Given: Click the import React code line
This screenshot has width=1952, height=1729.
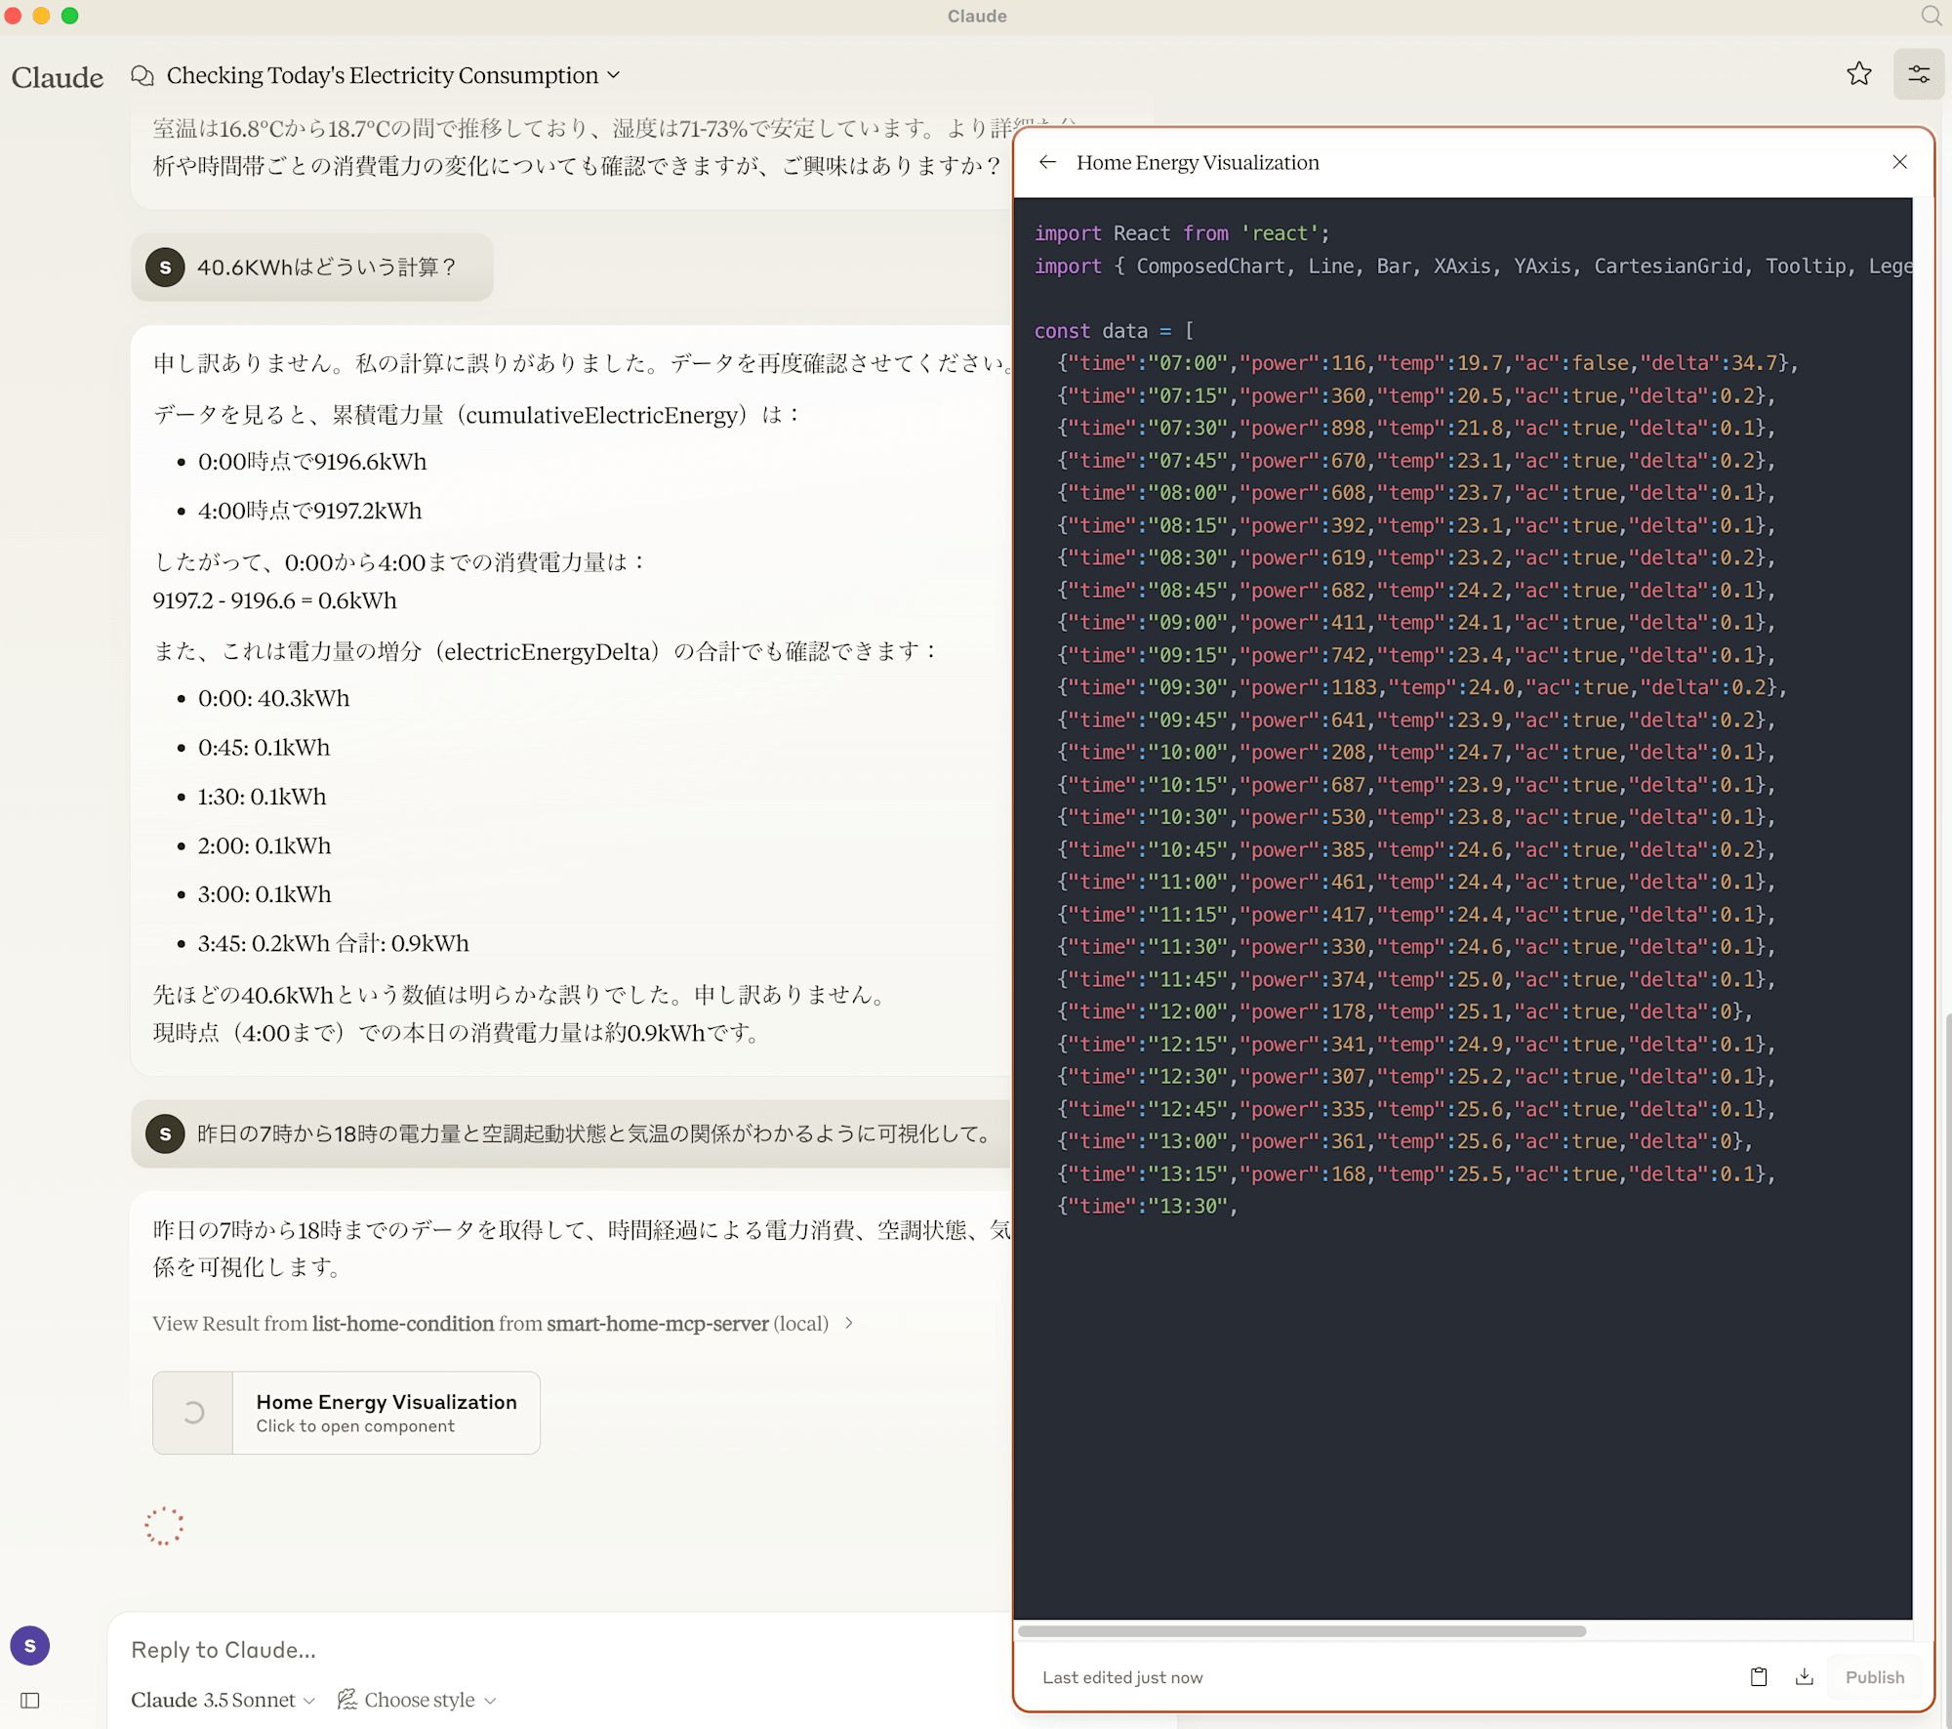Looking at the screenshot, I should pos(1182,233).
